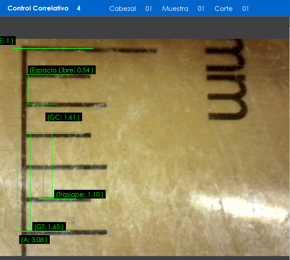Screen dimensions: 290x260
Task: Select the GC: 1.61 measurement label
Action: click(64, 117)
